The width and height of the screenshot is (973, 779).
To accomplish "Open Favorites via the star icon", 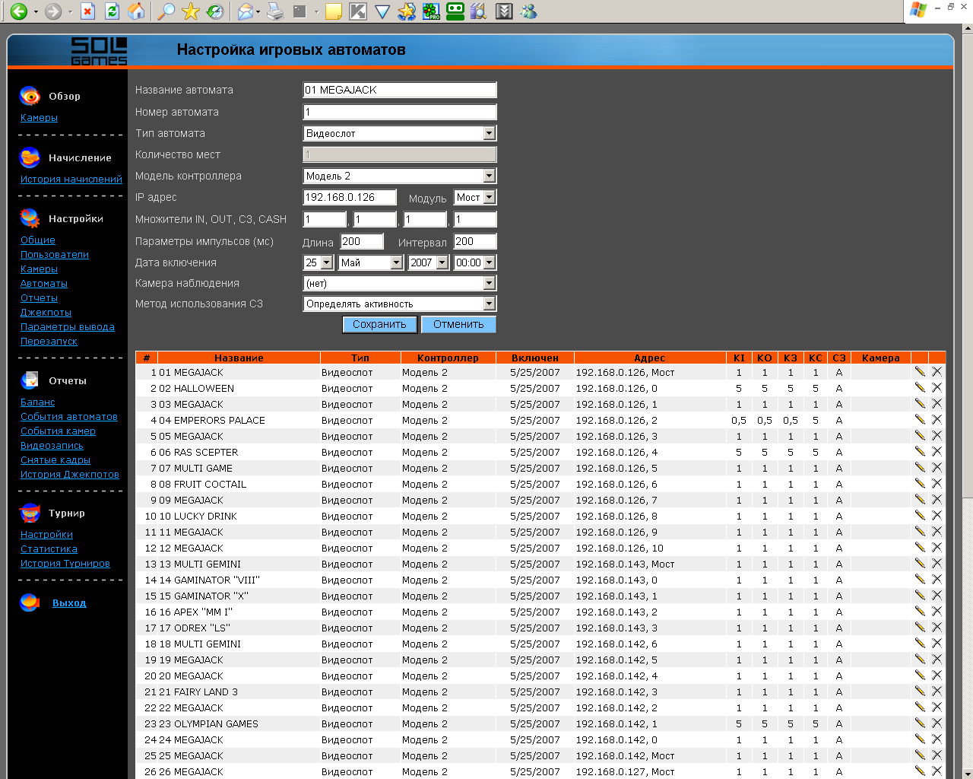I will (190, 11).
